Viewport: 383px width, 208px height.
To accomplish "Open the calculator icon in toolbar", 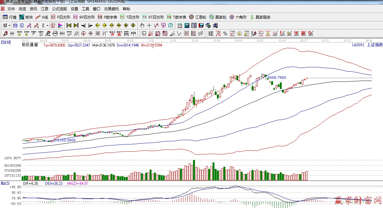I will coord(187,25).
